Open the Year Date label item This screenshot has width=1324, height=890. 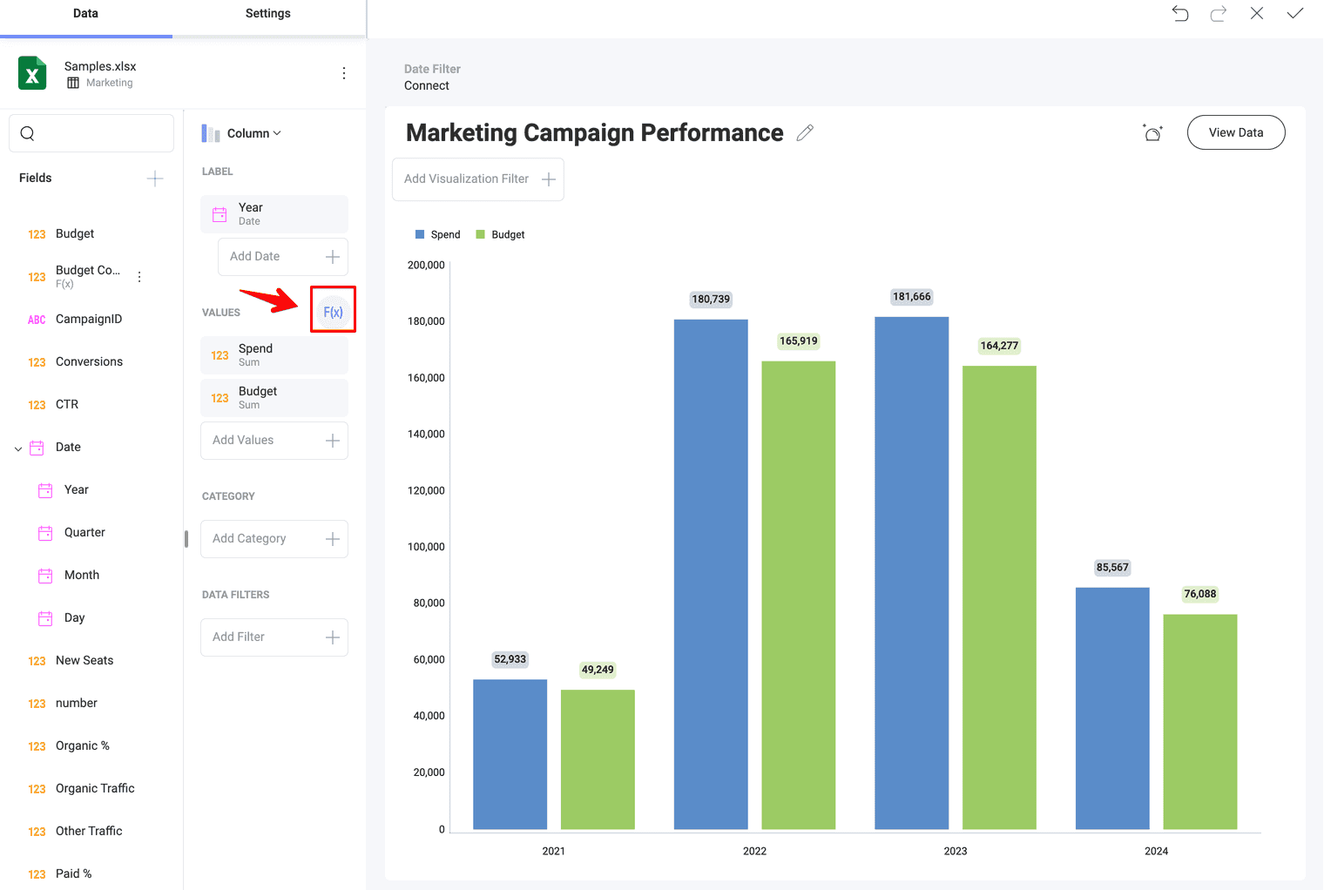click(x=274, y=214)
